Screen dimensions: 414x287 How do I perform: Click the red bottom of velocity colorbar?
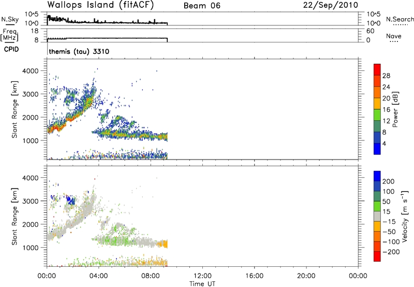coord(377,256)
